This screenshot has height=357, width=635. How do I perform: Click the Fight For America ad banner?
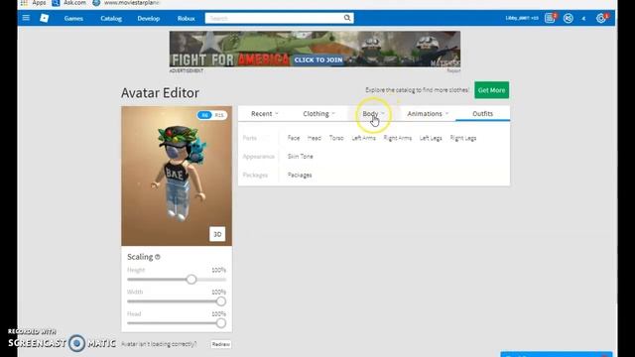click(315, 49)
